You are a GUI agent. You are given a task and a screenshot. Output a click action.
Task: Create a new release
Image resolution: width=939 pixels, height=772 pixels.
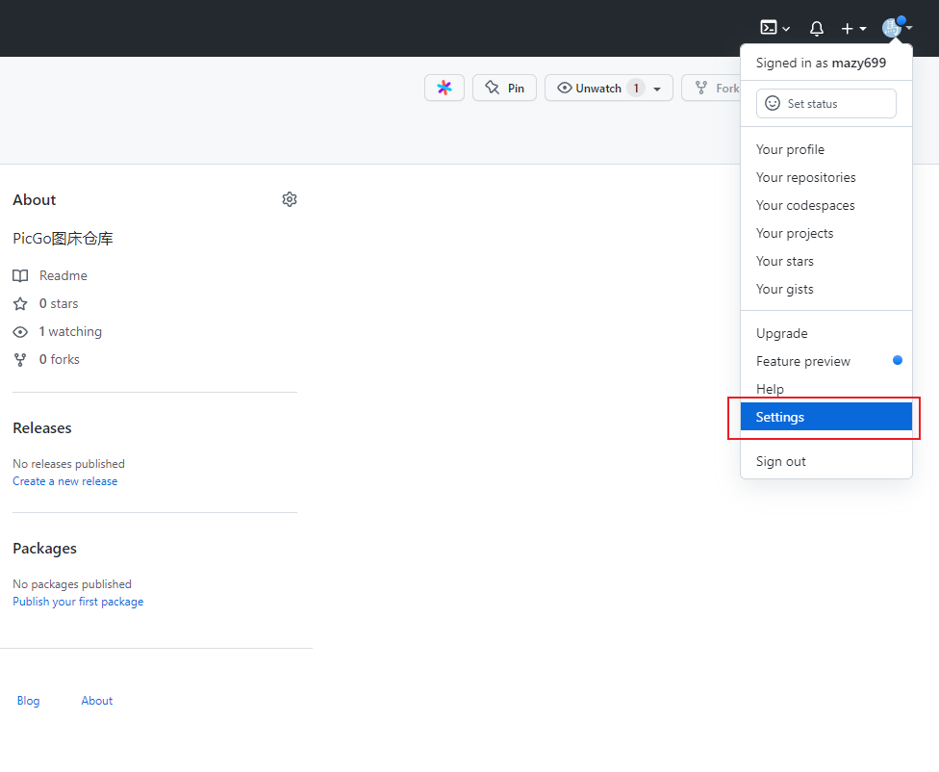[65, 481]
